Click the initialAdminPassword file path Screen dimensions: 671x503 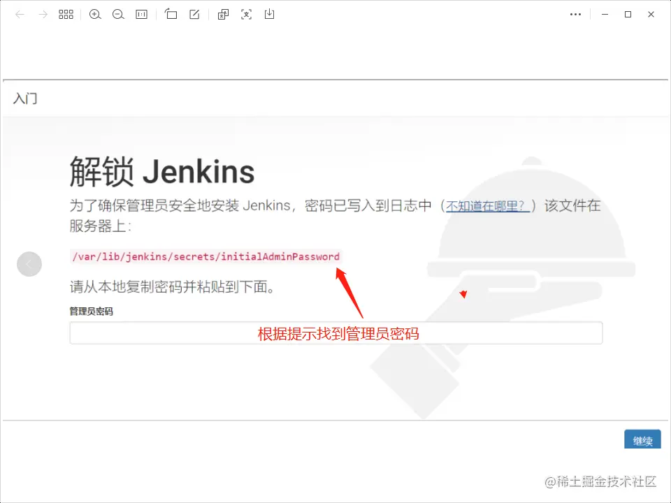pyautogui.click(x=205, y=256)
